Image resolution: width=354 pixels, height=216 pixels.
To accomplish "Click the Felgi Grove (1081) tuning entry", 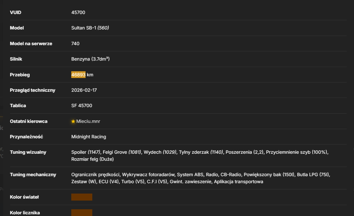I will (122, 152).
